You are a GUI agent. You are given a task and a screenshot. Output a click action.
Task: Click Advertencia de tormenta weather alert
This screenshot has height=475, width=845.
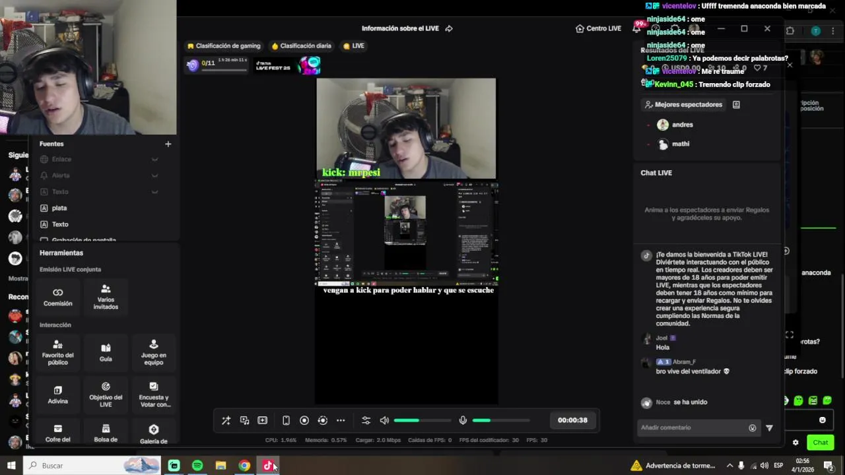pyautogui.click(x=673, y=466)
